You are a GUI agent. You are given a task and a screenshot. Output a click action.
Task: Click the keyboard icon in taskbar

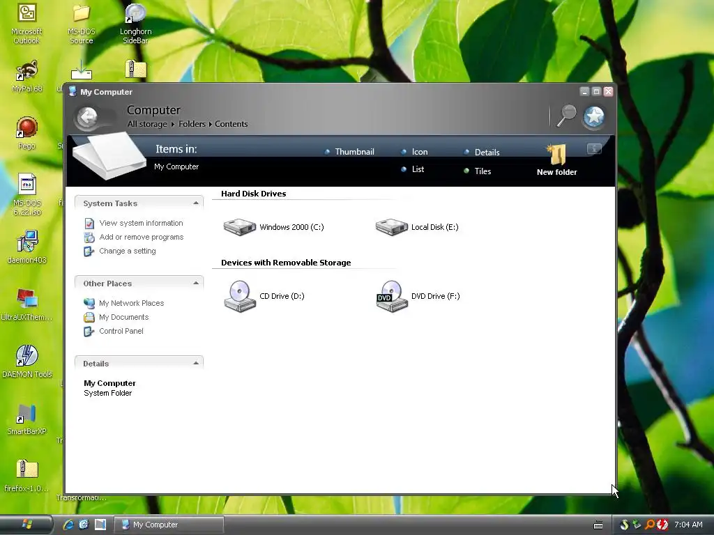[598, 525]
